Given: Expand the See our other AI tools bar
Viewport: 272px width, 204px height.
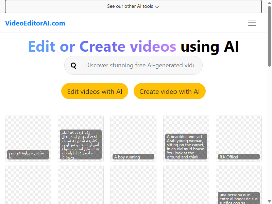Looking at the screenshot, I should (x=133, y=6).
